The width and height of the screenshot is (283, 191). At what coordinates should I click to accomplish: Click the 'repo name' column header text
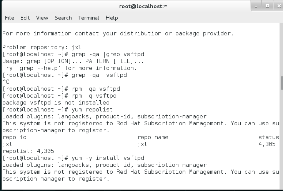tap(153, 137)
